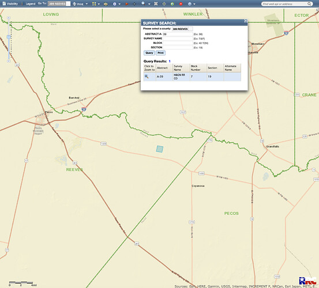This screenshot has height=288, width=319.
Task: Click the red stop icon
Action: [181, 4]
